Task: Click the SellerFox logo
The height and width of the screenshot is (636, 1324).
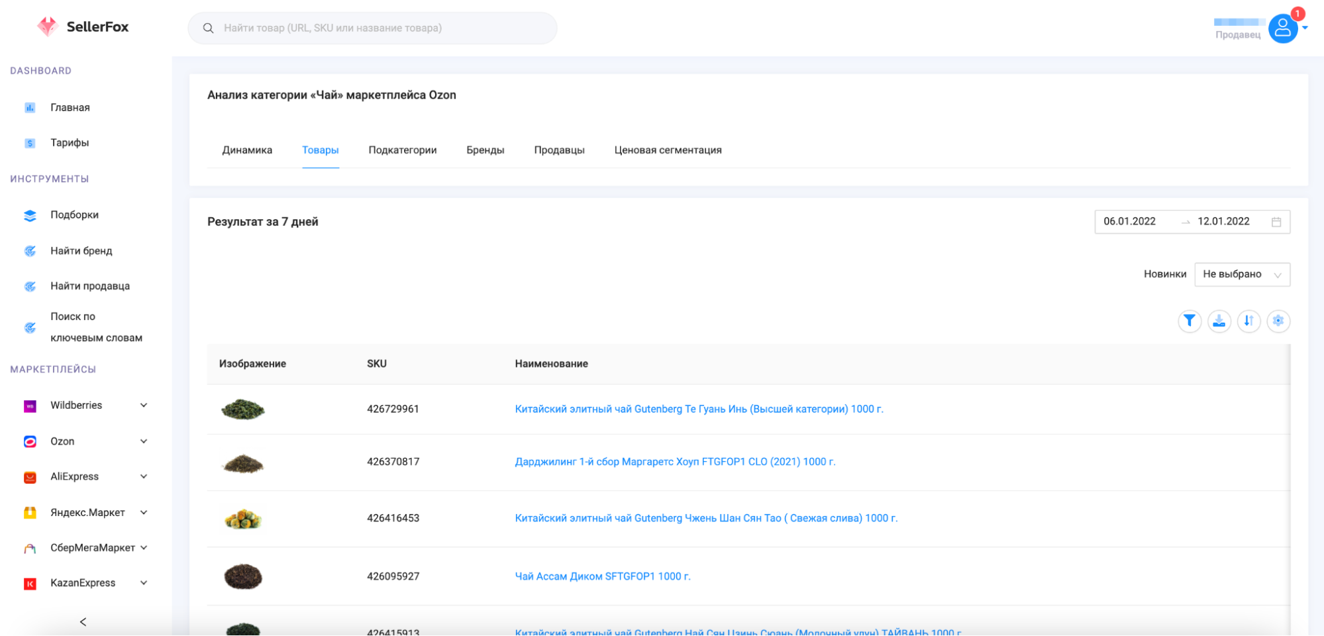Action: 83,26
